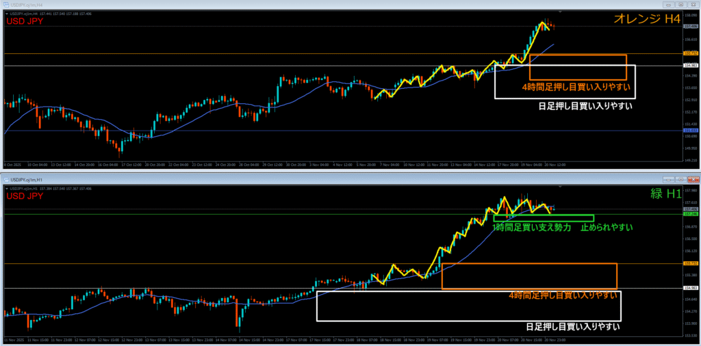701x346 pixels.
Task: Maximize the USDJPY H1 chart window
Action: tap(682, 181)
